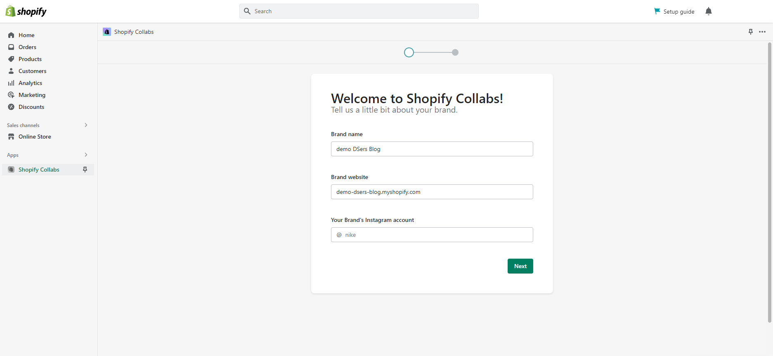
Task: Open the Marketing section
Action: tap(32, 95)
